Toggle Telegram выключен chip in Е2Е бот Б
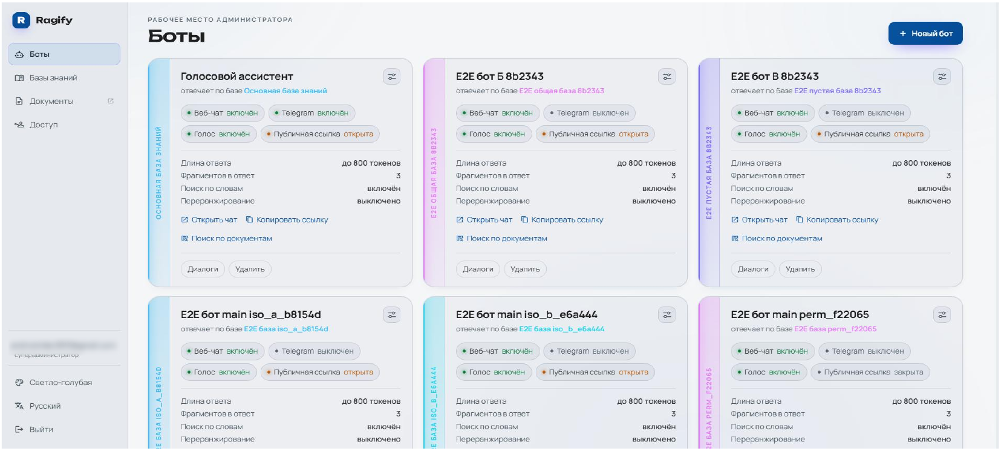 click(590, 113)
